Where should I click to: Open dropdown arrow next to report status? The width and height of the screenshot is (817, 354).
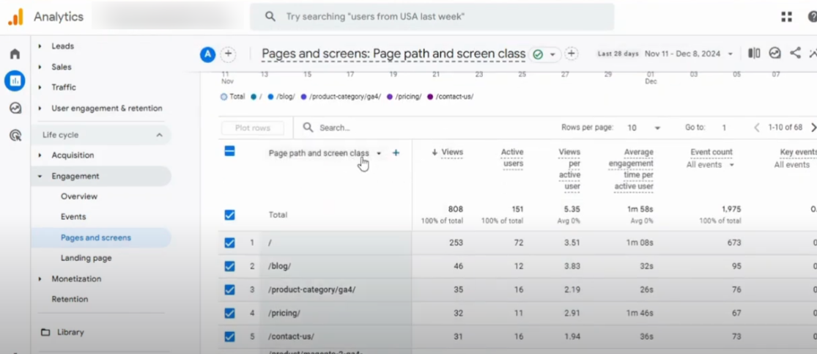tap(552, 54)
